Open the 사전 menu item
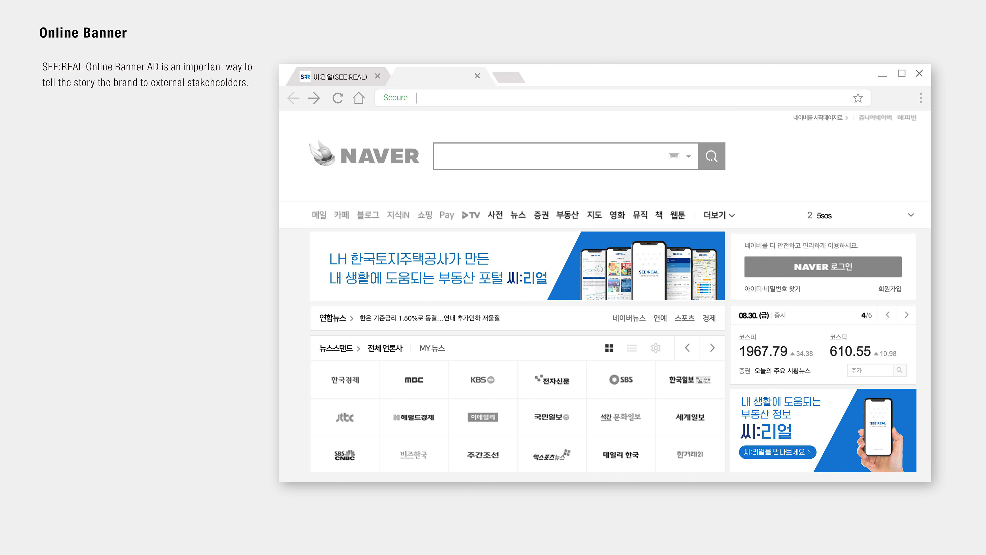Viewport: 986px width, 555px height. click(x=495, y=215)
